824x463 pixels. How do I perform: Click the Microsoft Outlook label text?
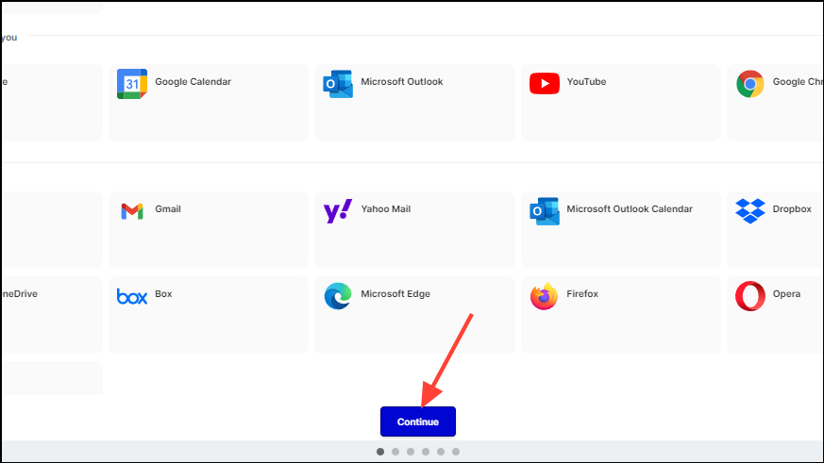tap(401, 81)
